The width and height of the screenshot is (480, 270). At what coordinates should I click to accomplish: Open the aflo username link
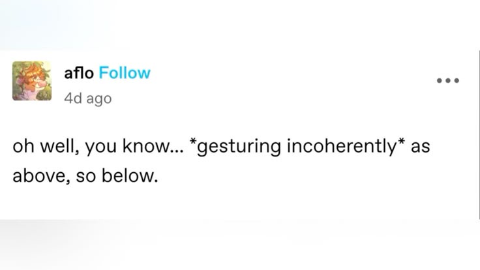pyautogui.click(x=78, y=72)
